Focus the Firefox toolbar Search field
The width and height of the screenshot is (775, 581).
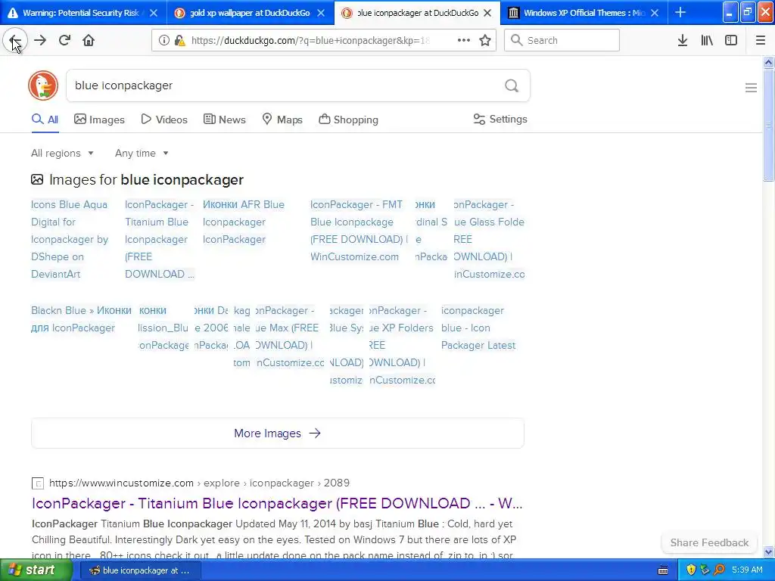click(x=562, y=40)
